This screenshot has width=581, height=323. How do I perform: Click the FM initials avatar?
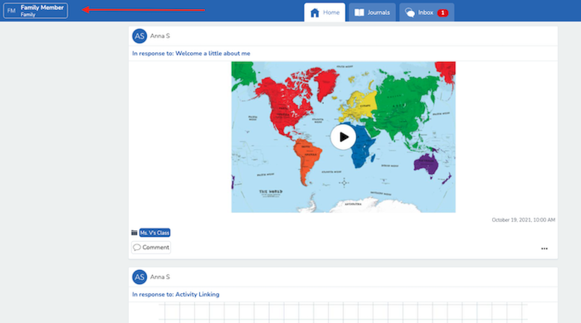11,11
